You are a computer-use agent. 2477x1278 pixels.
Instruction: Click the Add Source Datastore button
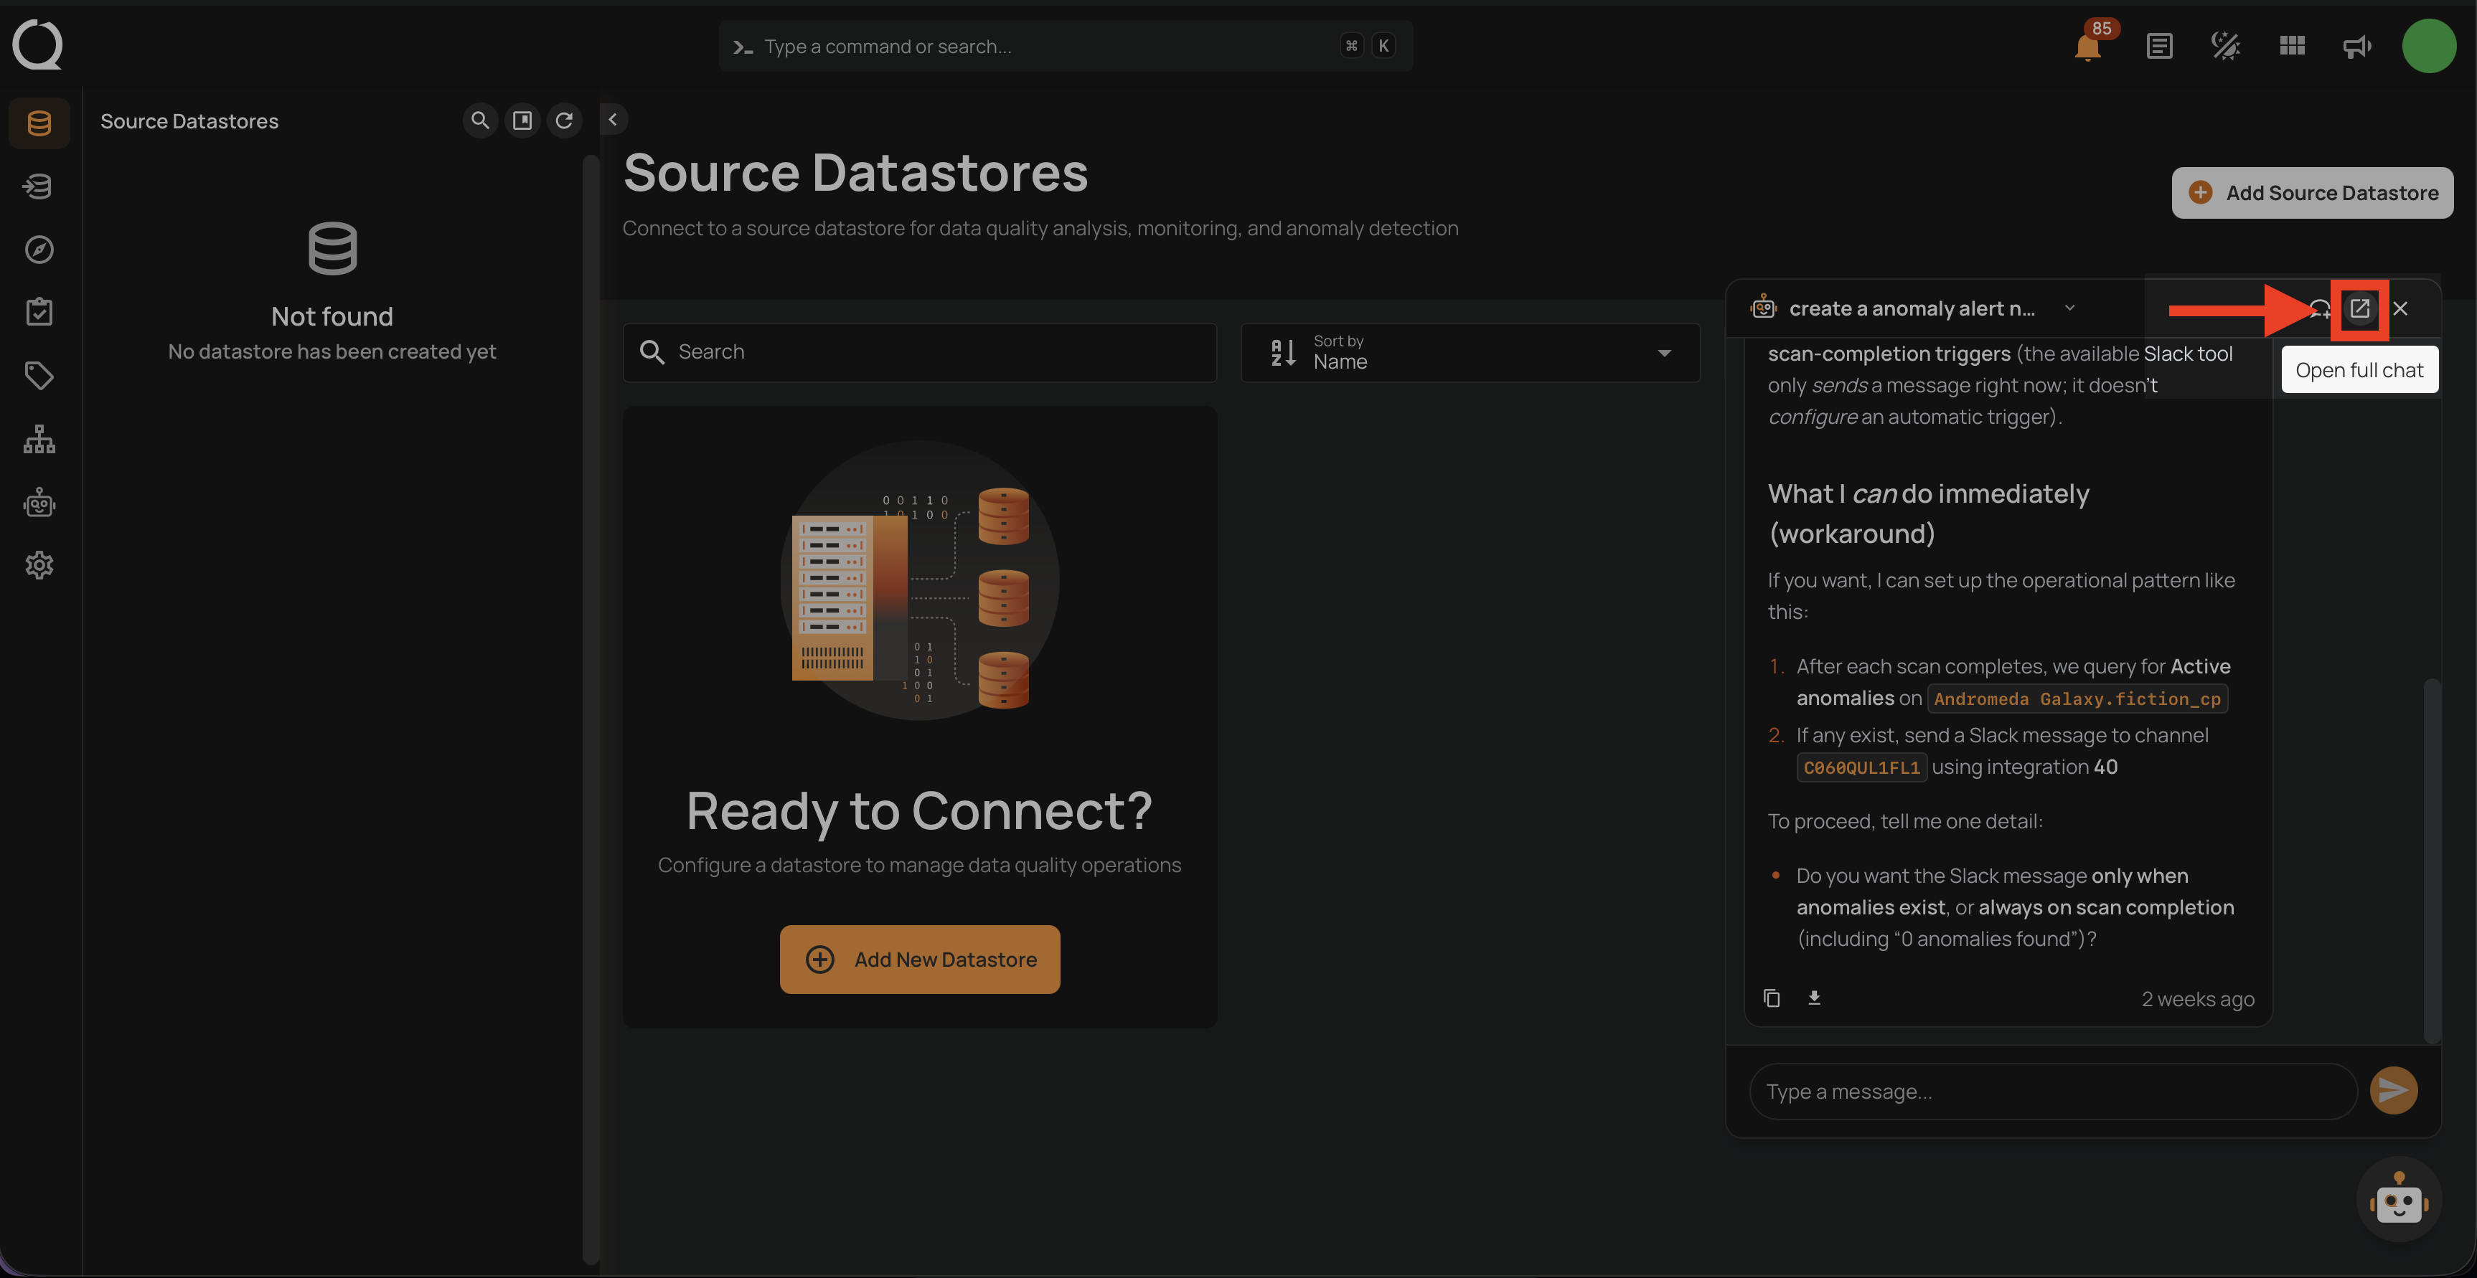pyautogui.click(x=2312, y=193)
